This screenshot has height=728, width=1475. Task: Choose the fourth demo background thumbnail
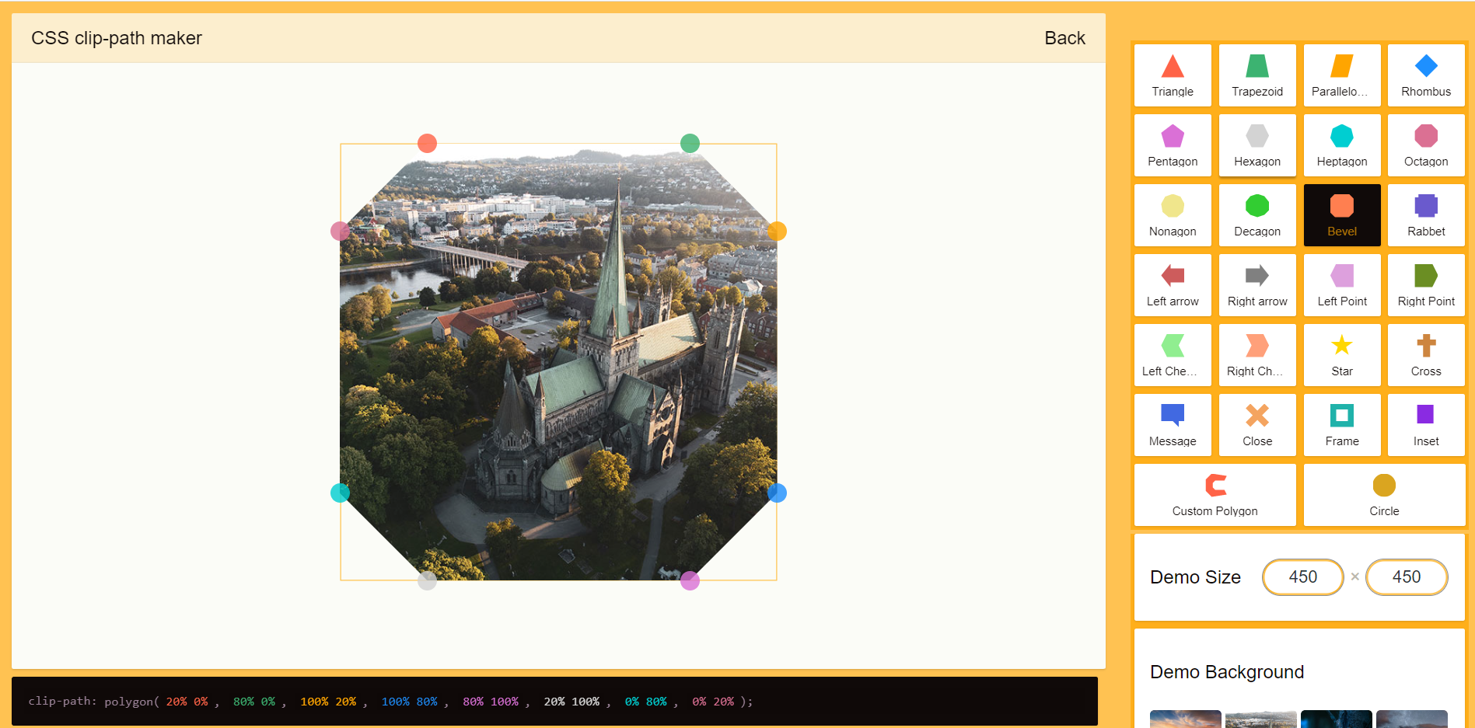(1412, 719)
